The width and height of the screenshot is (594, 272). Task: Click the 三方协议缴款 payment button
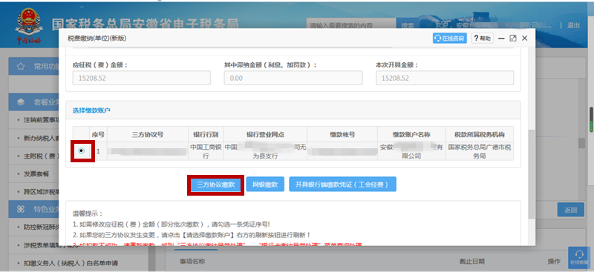(215, 185)
